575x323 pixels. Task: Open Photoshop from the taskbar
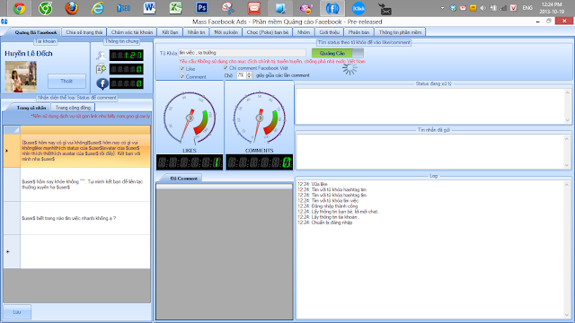pyautogui.click(x=201, y=8)
